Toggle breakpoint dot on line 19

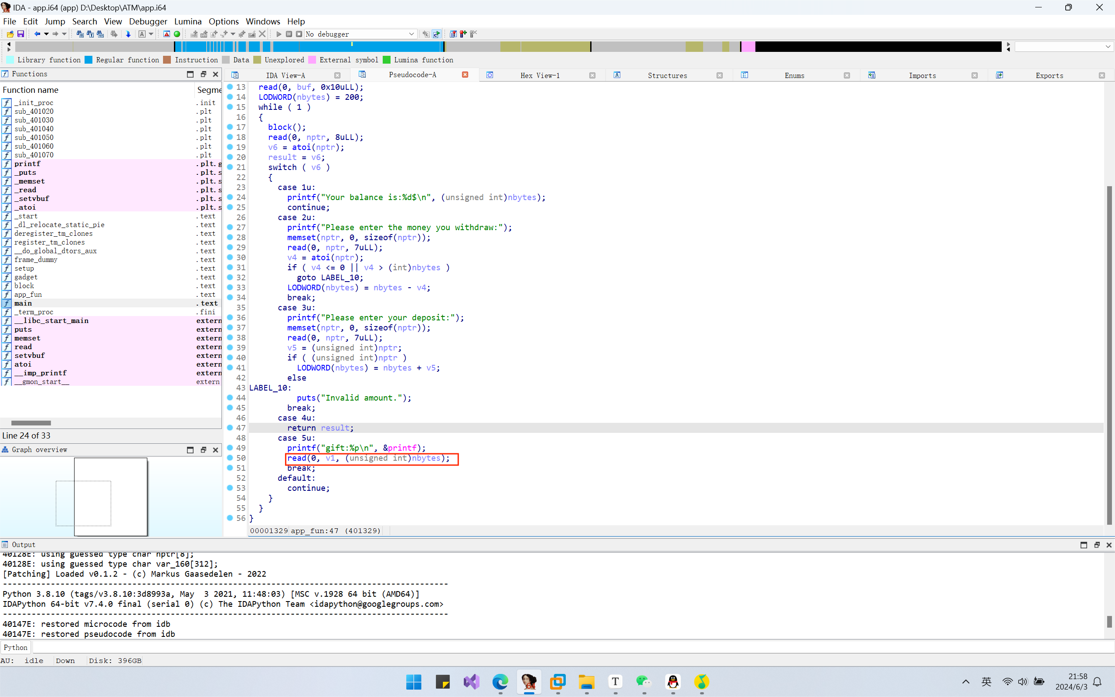[x=230, y=147]
